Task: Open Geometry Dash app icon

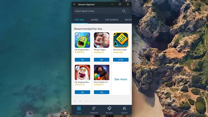Action: click(121, 40)
